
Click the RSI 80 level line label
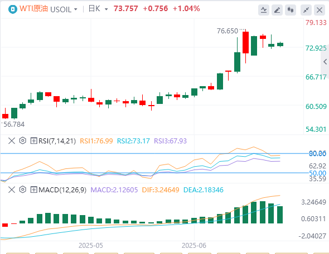pyautogui.click(x=317, y=153)
